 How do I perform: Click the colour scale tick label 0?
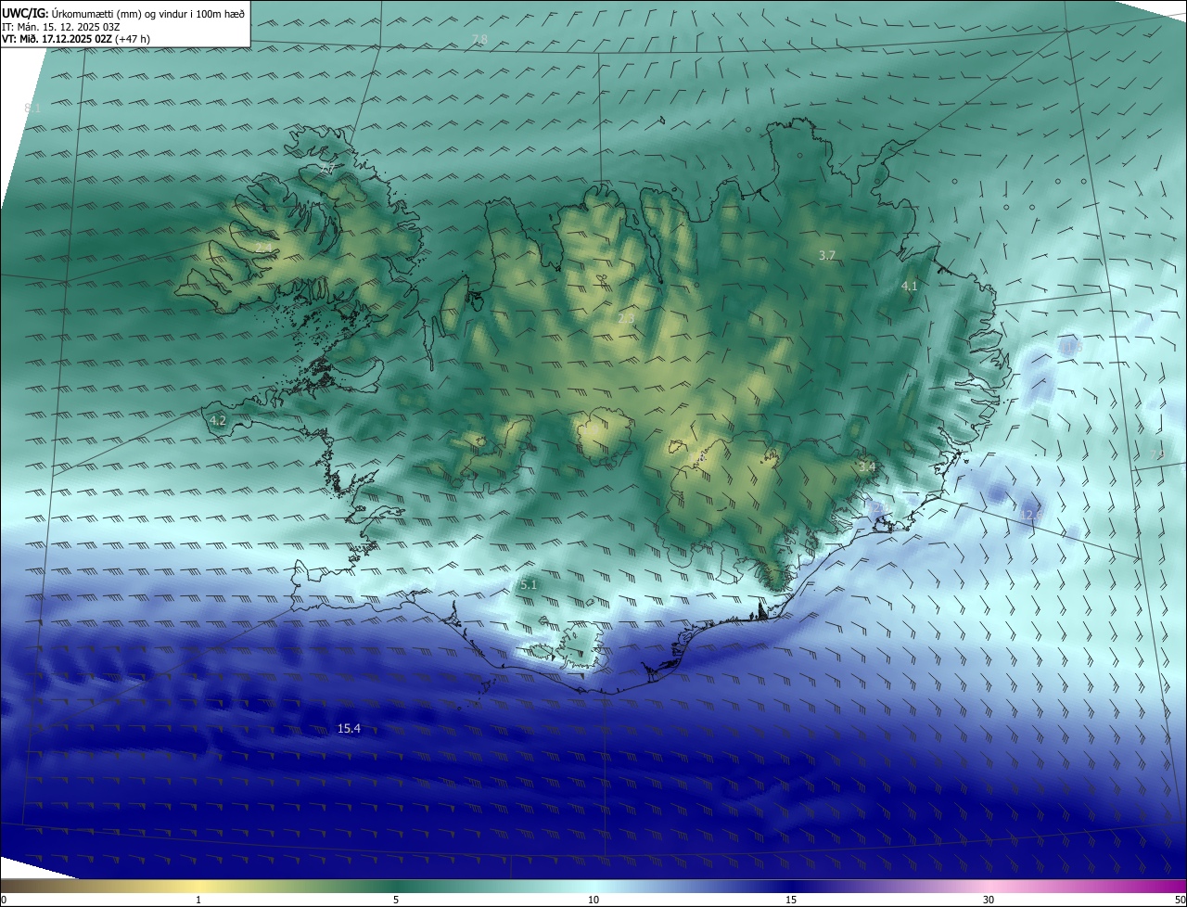click(3, 901)
